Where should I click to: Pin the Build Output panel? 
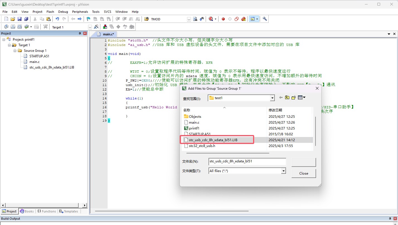(x=390, y=219)
